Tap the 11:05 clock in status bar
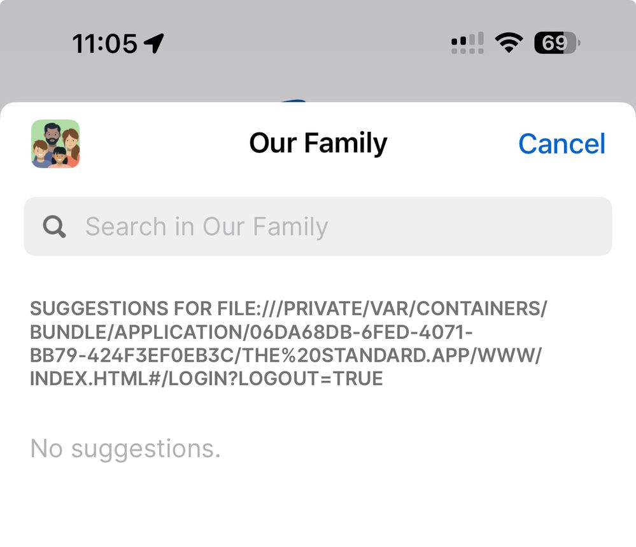The image size is (636, 547). click(104, 43)
